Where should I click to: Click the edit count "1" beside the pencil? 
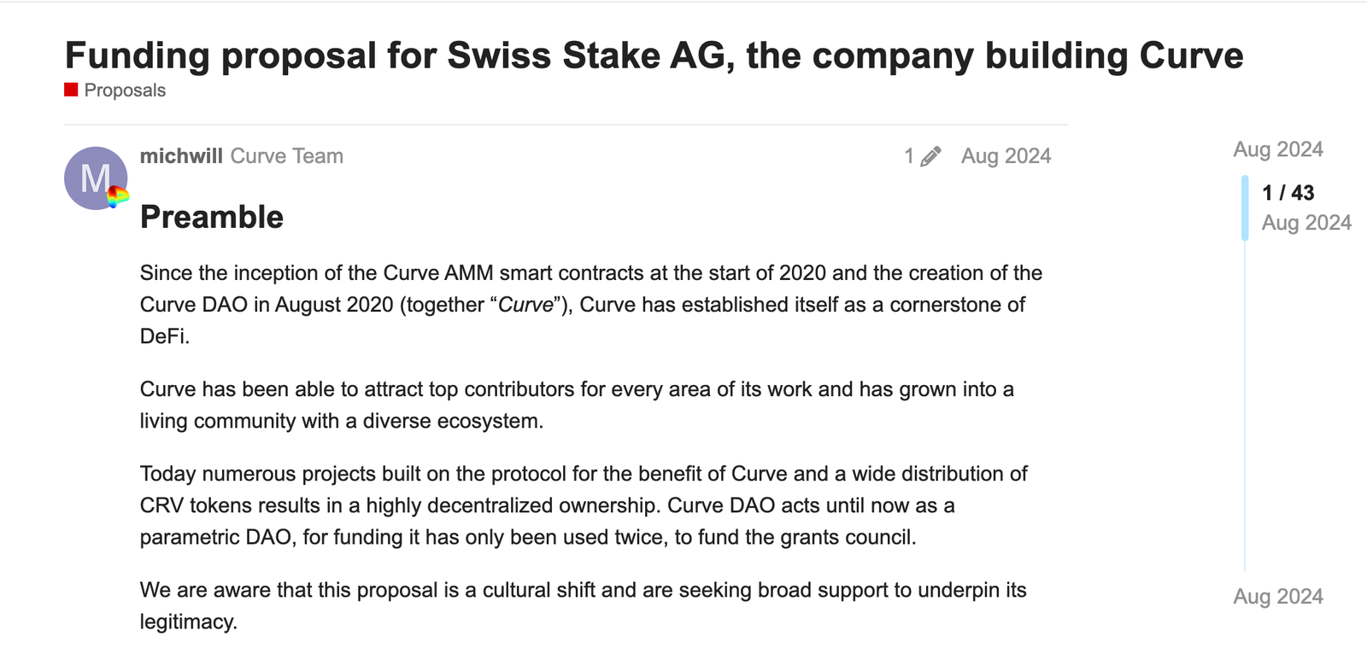910,155
